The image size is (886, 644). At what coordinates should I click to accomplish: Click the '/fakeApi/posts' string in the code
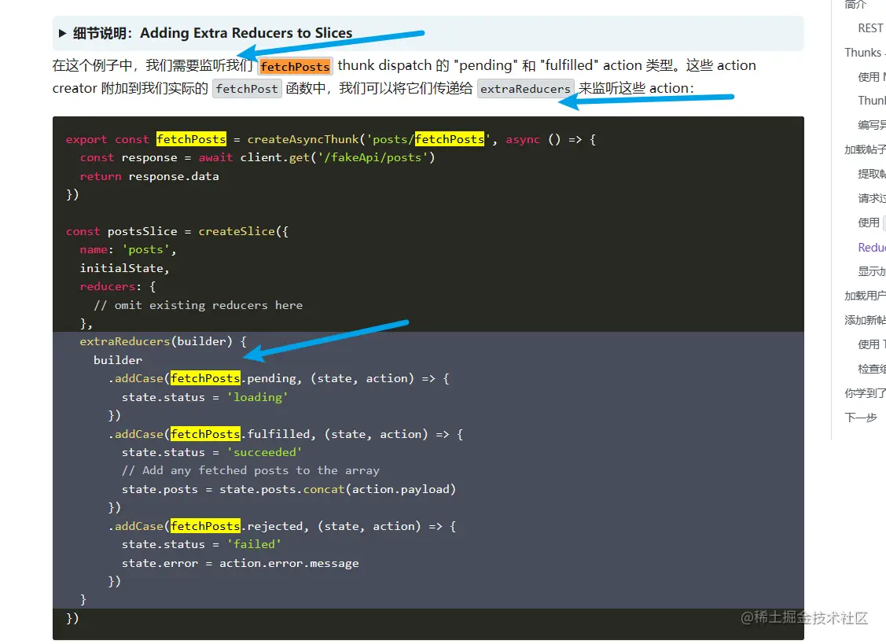pyautogui.click(x=373, y=157)
